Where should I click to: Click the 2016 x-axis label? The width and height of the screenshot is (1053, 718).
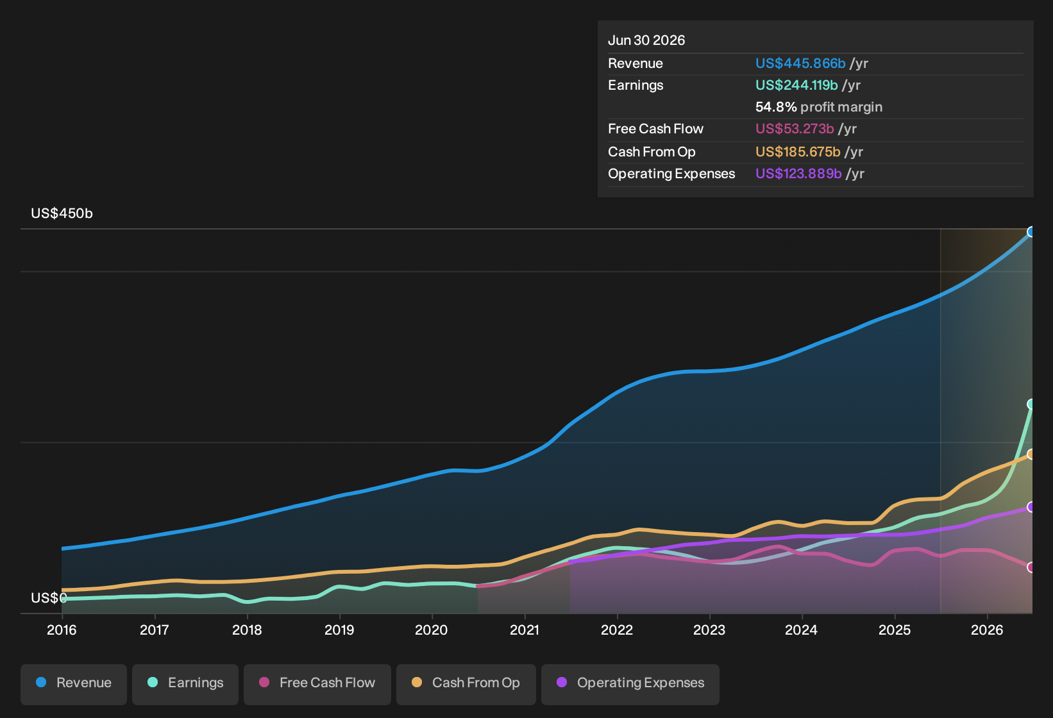[x=62, y=630]
